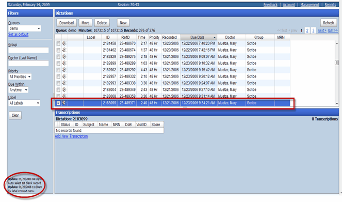The width and height of the screenshot is (342, 202).
Task: Uncheck the selected dictation 2183099 checkbox
Action: (x=58, y=103)
